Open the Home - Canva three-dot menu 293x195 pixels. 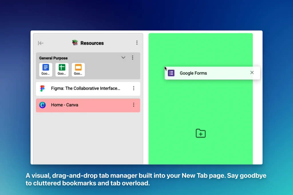134,105
